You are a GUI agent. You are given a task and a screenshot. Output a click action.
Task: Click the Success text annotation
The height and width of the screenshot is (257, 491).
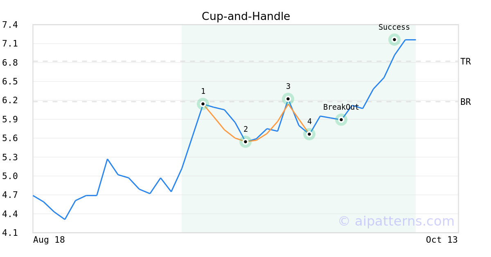(394, 27)
